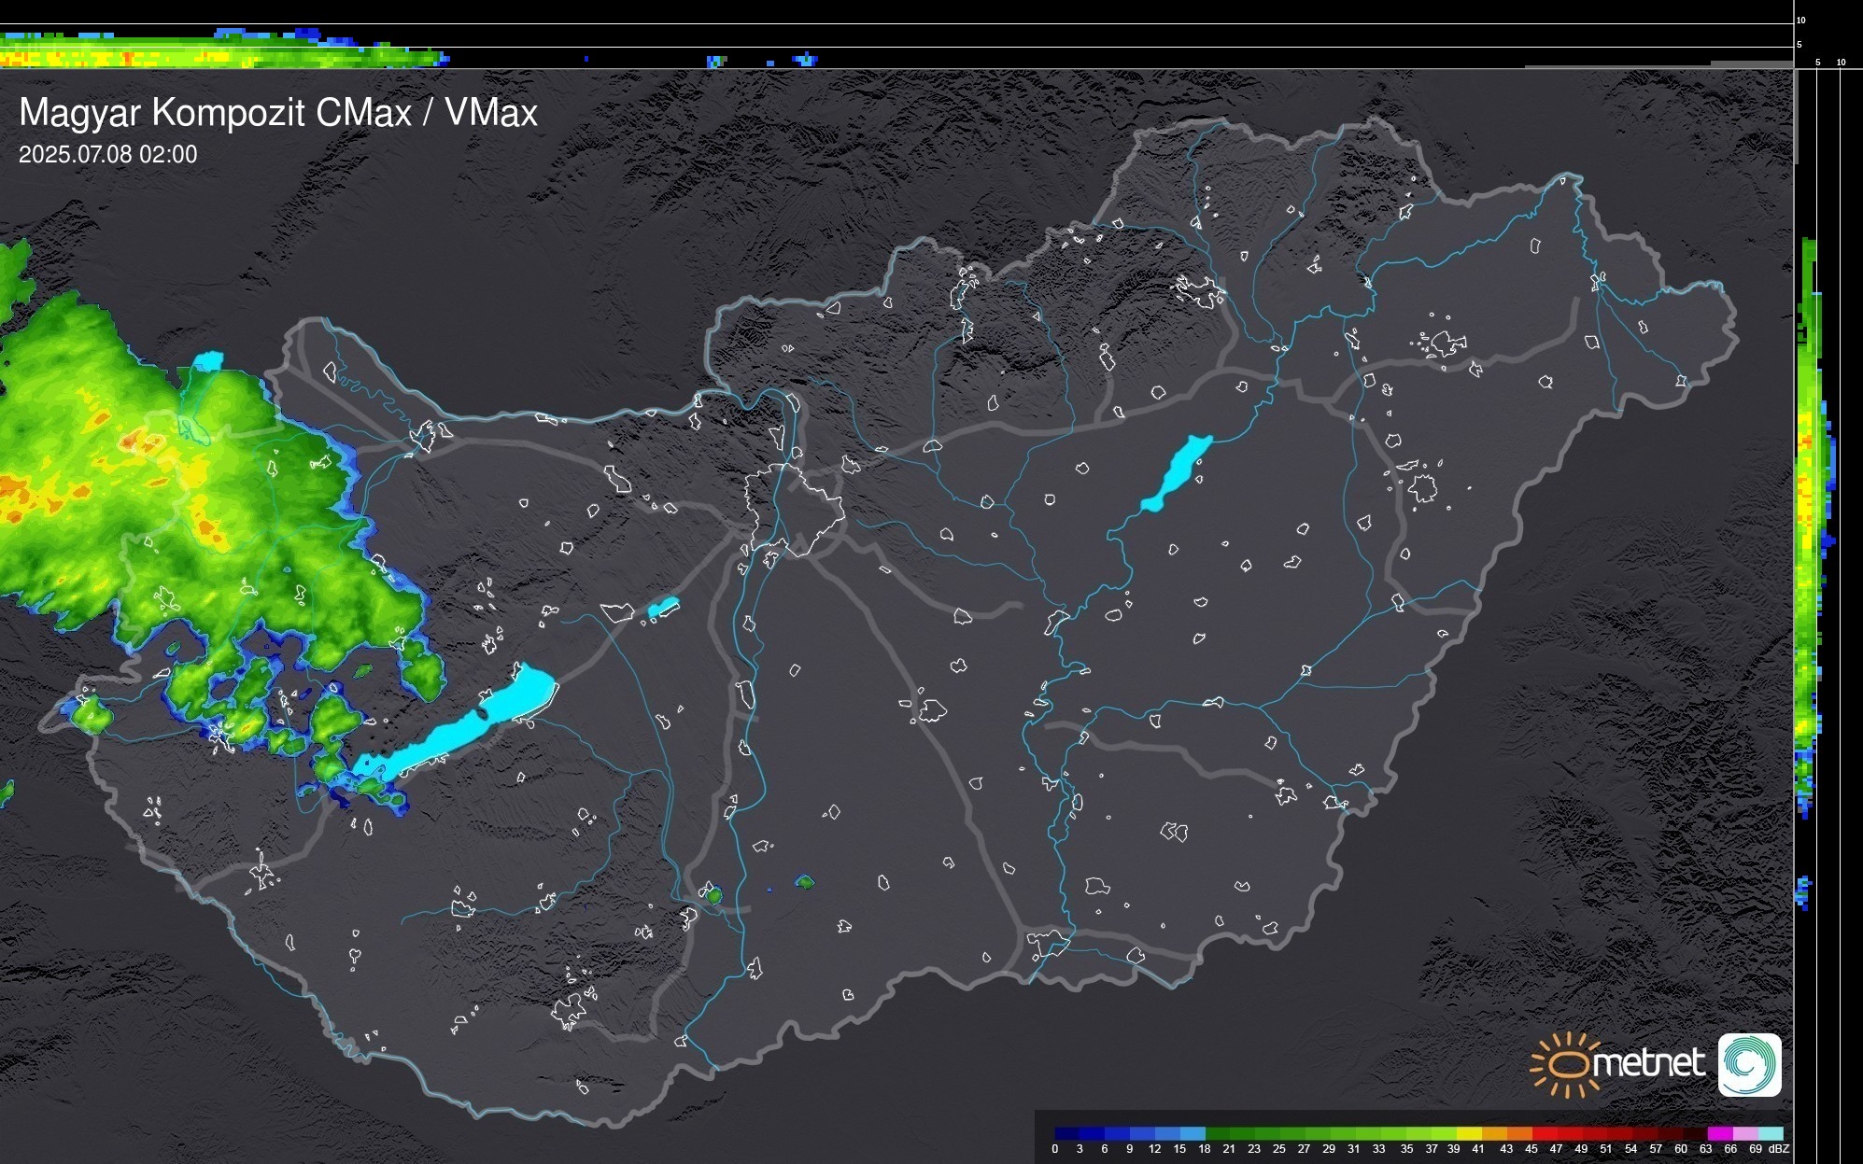Pick the light cyan 69 dBZ swatch
The image size is (1863, 1164).
(x=1770, y=1133)
